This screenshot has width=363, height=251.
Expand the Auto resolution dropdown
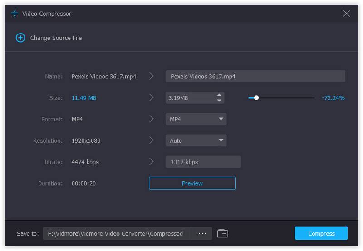[196, 140]
